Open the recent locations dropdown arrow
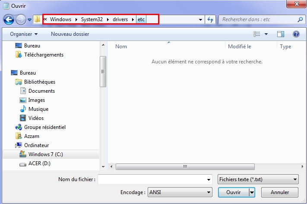This screenshot has height=204, width=307. 29,19
